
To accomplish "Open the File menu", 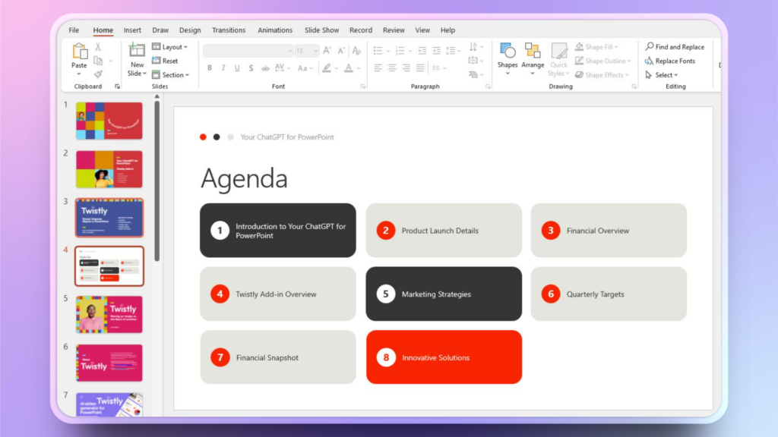I will [74, 30].
